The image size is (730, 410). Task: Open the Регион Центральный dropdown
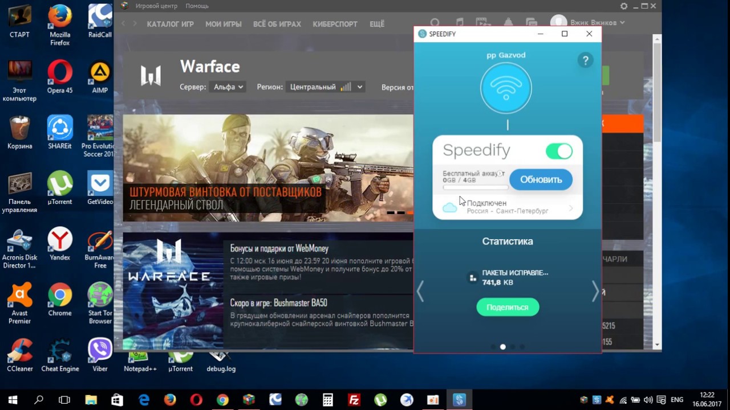(x=325, y=87)
